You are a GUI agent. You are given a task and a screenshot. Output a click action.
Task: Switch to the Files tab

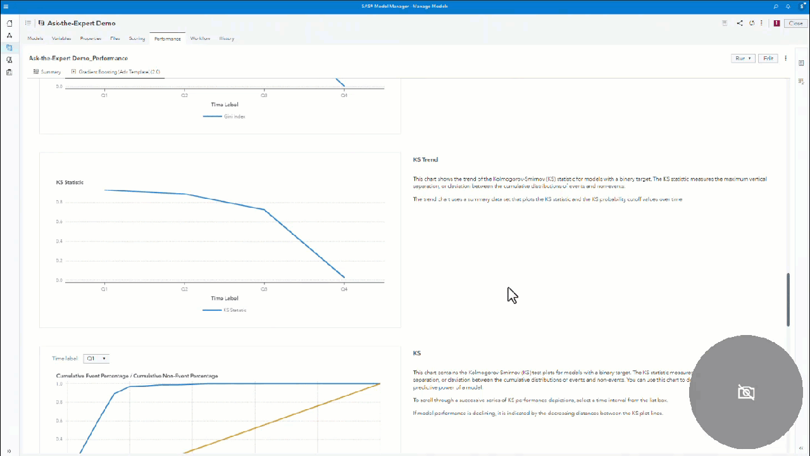tap(115, 39)
